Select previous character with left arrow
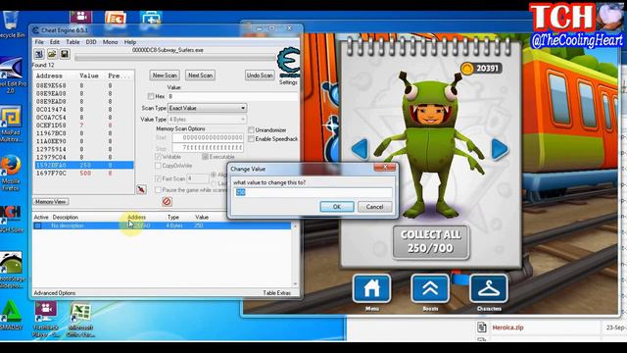The width and height of the screenshot is (627, 353). [360, 149]
